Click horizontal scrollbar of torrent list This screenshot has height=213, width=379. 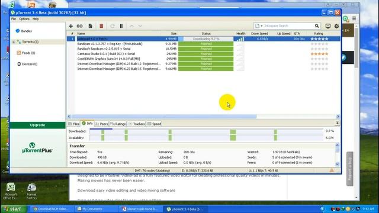164,117
